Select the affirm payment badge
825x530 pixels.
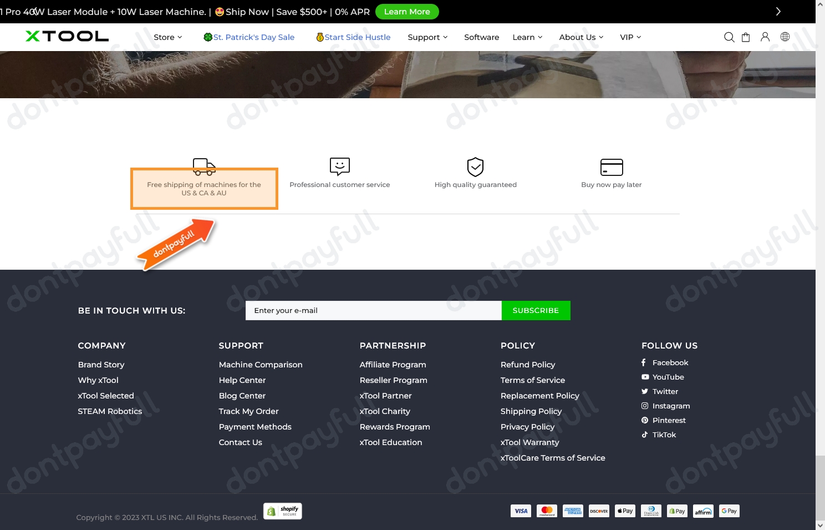[703, 511]
